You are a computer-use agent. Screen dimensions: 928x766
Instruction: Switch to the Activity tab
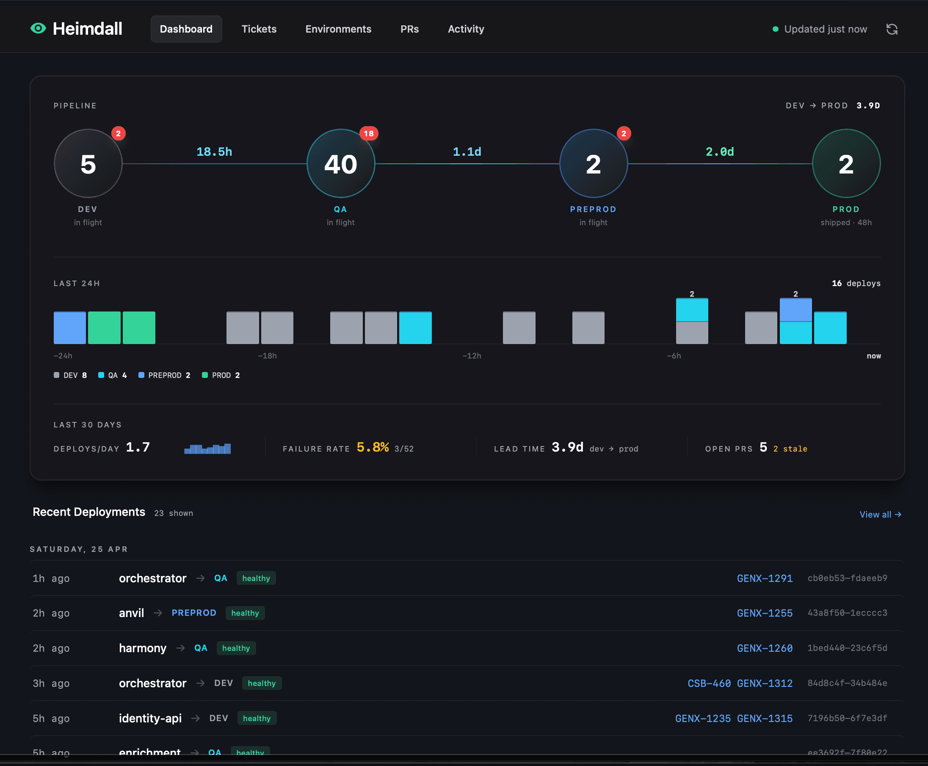[x=466, y=29]
